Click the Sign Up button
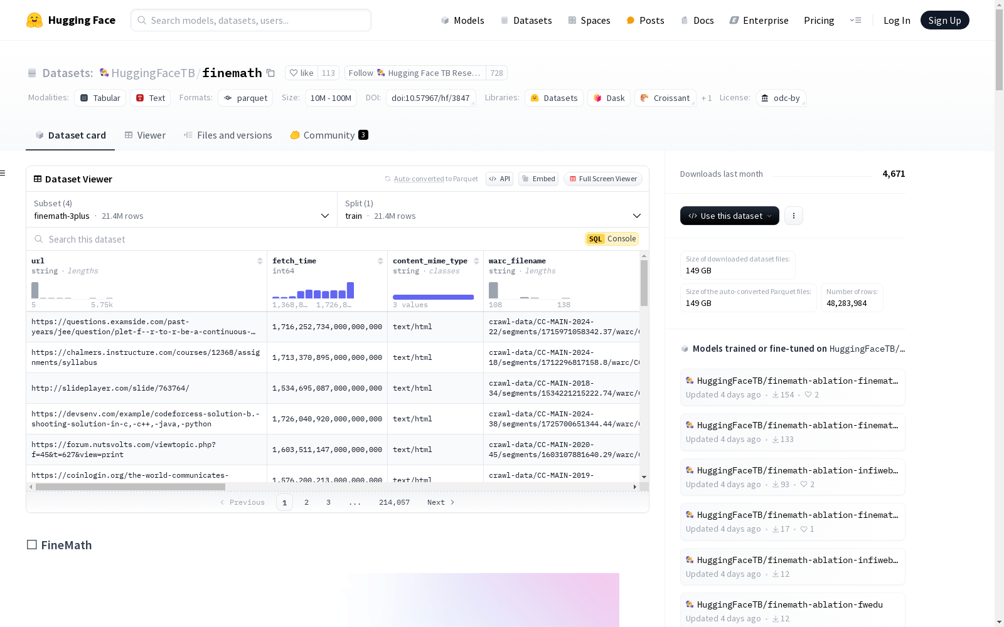 [944, 20]
